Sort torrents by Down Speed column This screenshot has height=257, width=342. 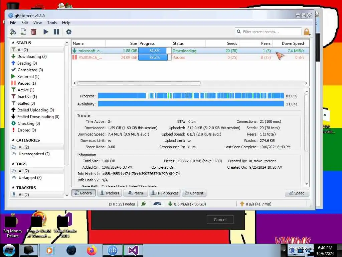pyautogui.click(x=289, y=44)
